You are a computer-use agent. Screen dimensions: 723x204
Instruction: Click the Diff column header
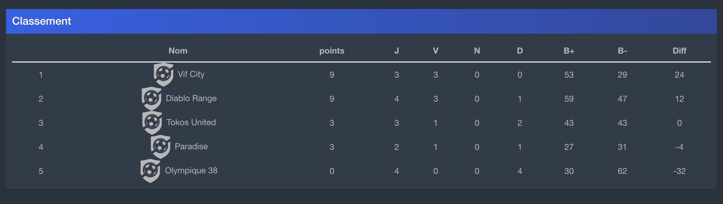[x=679, y=51]
